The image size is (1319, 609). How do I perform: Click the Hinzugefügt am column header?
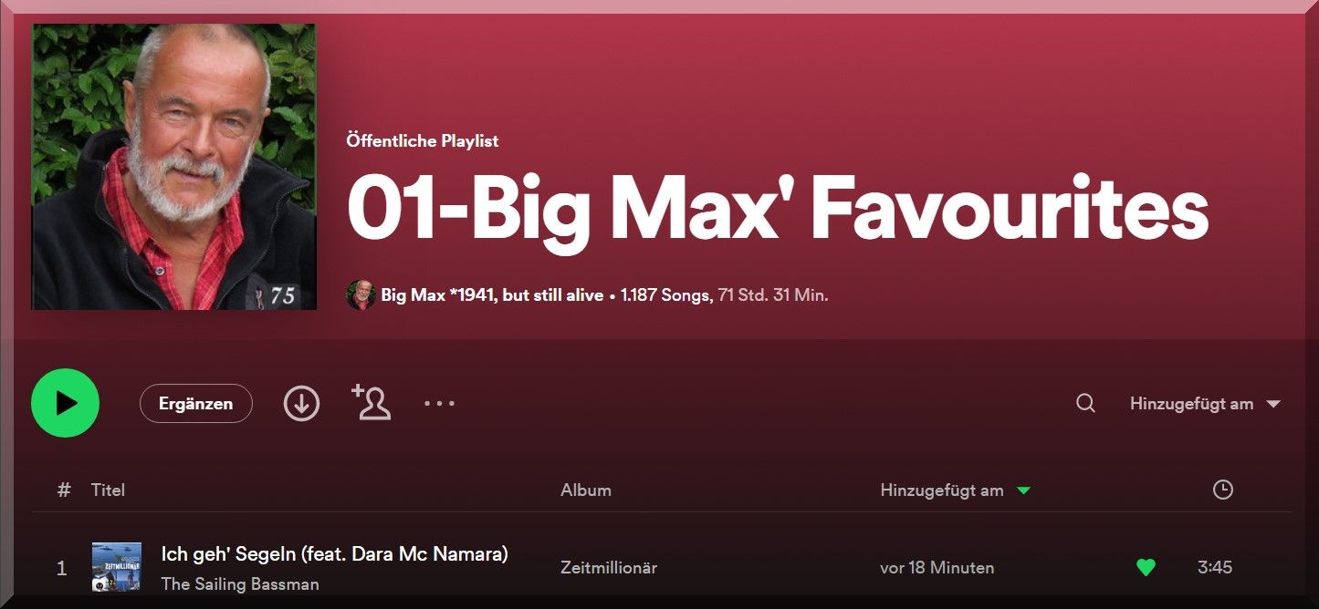(942, 490)
